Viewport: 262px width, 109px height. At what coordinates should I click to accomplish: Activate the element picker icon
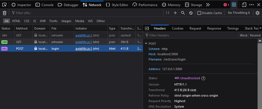4,5
